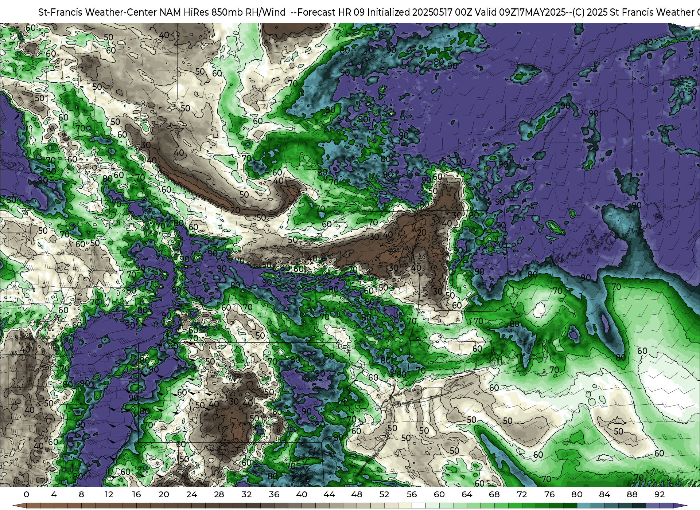Image resolution: width=700 pixels, height=510 pixels.
Task: Click the colorbar tick label "12"
Action: pos(109,494)
